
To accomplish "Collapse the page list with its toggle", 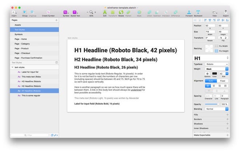I will (56, 63).
